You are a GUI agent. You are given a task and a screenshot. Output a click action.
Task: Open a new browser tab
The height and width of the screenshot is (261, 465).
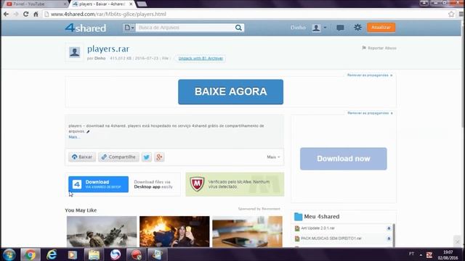click(x=142, y=4)
